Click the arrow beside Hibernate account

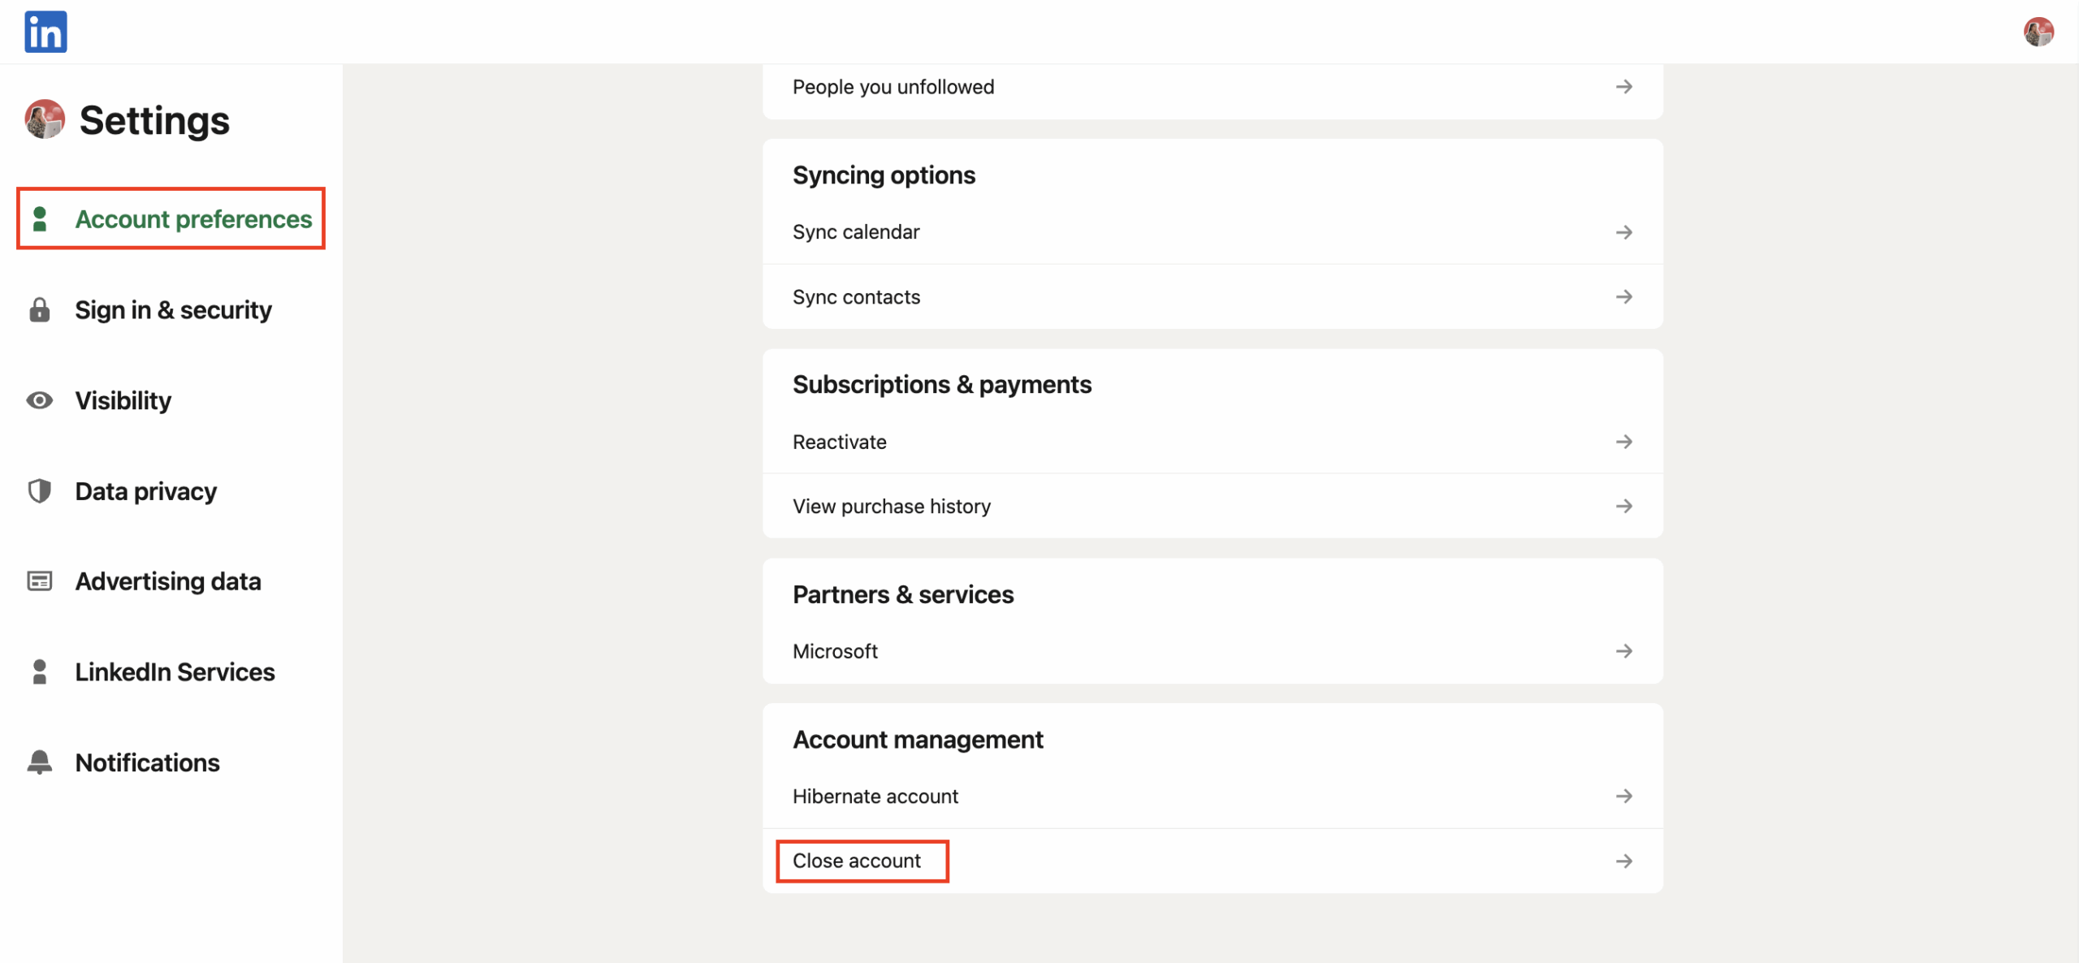1623,797
